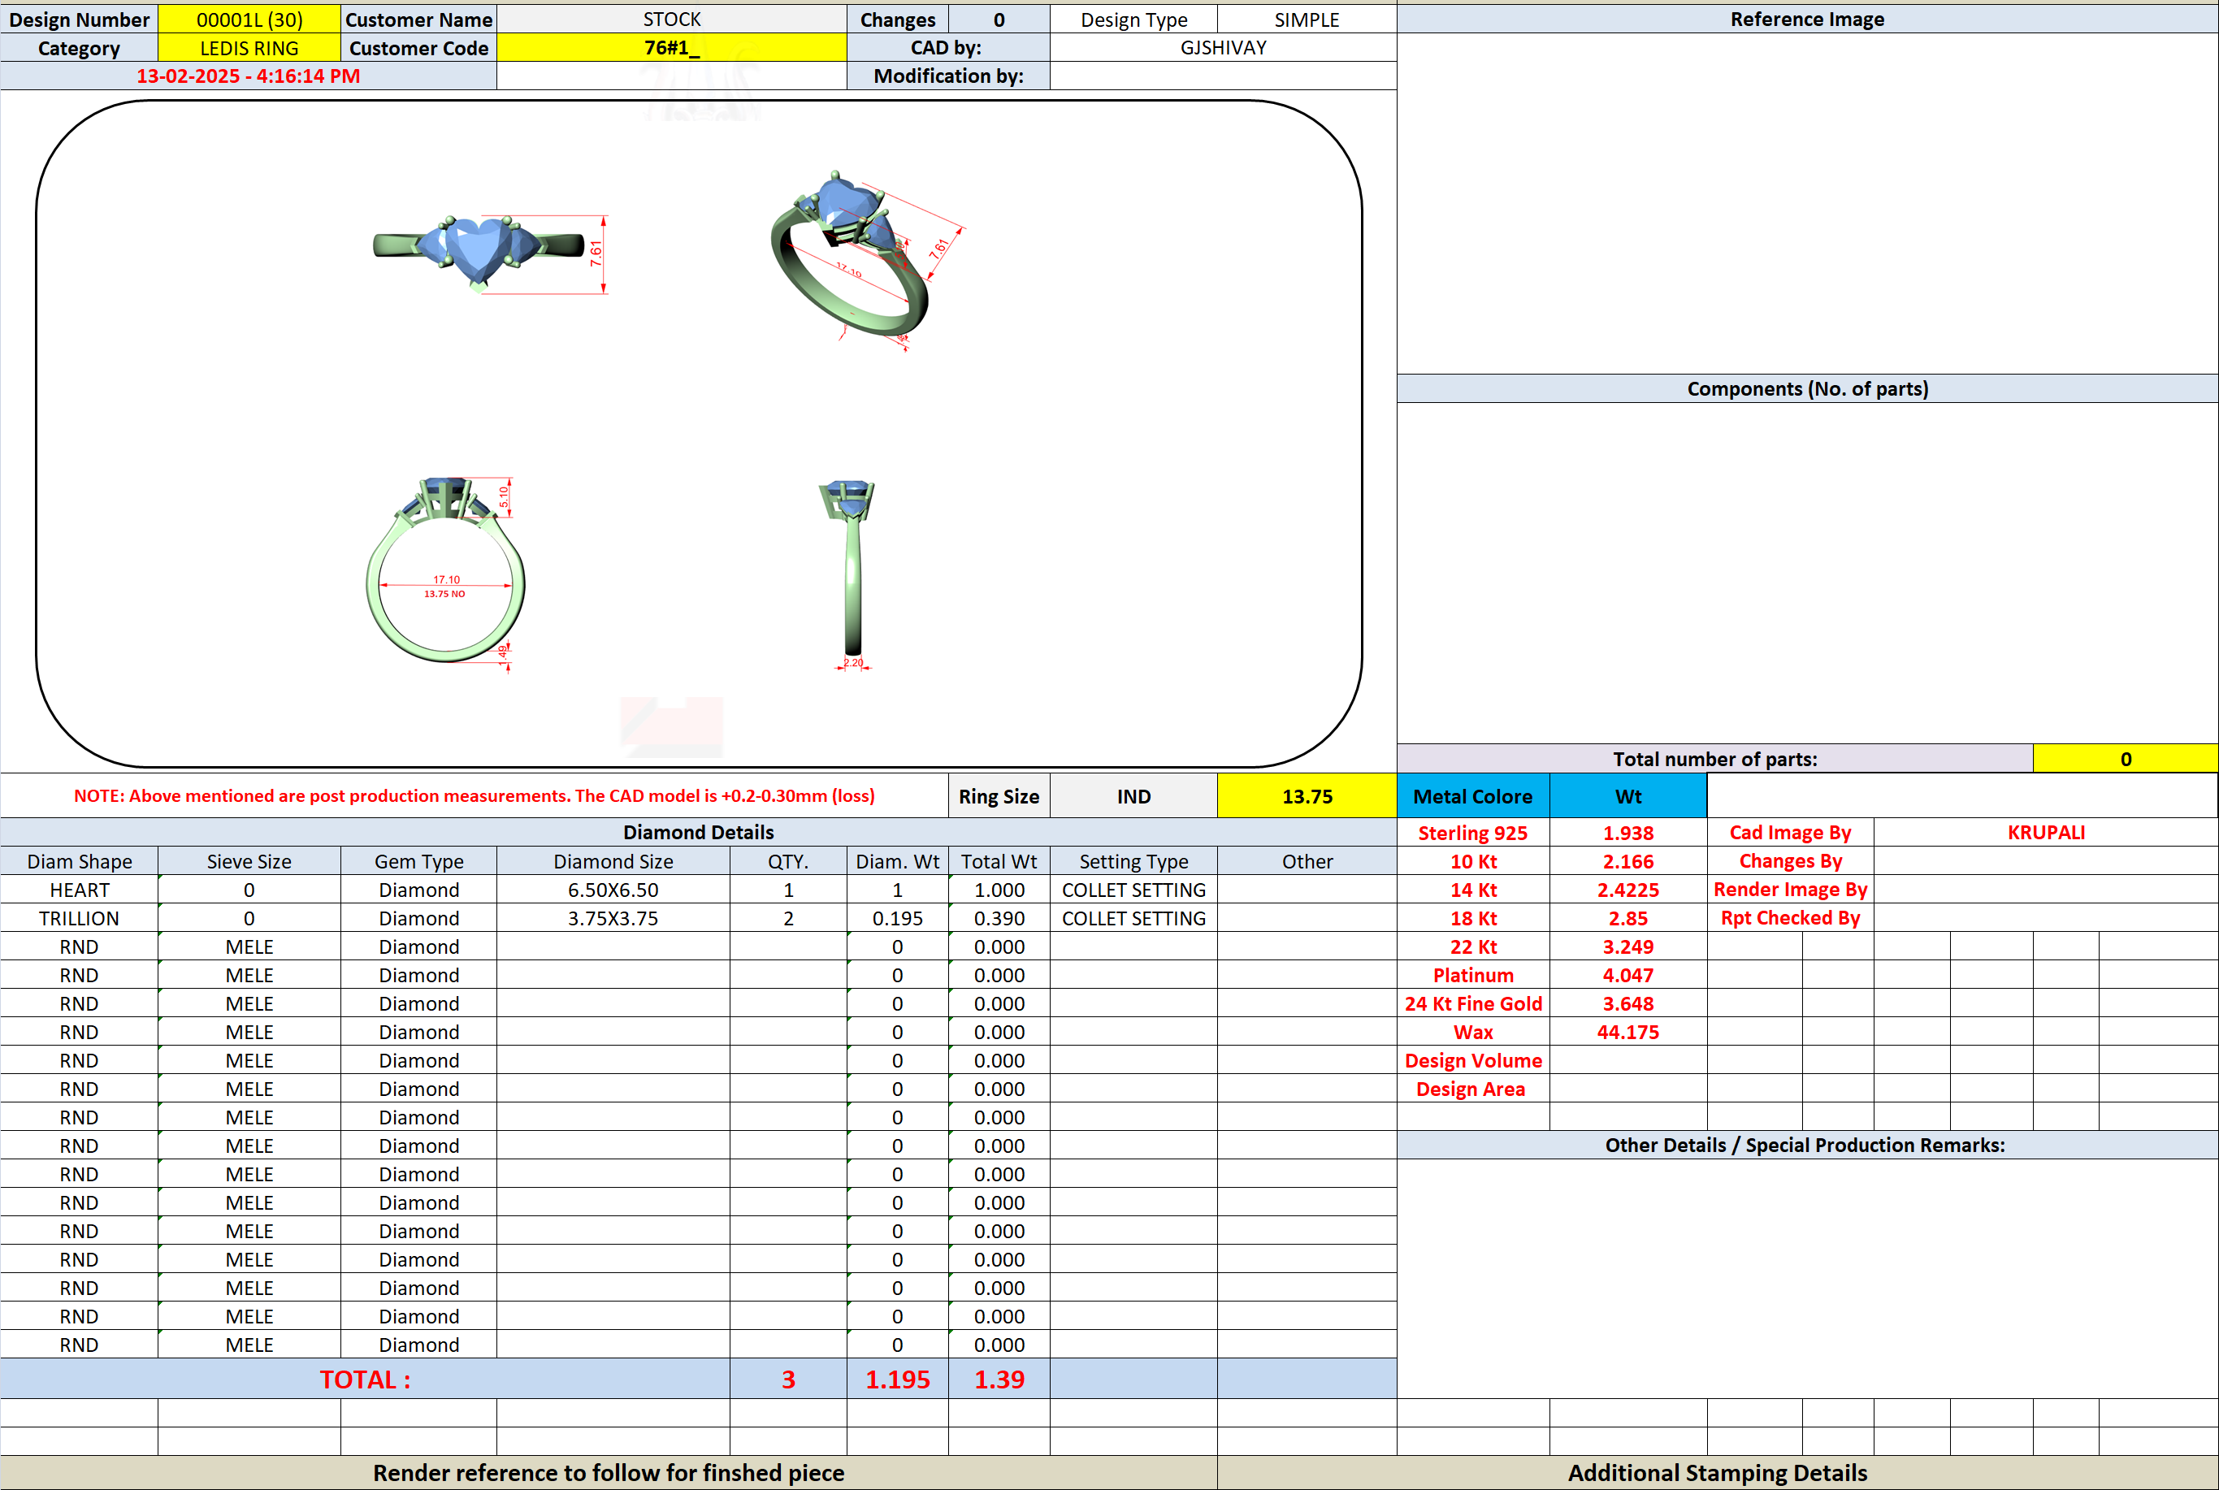Select the grand total weight 1.39
The width and height of the screenshot is (2219, 1490).
coord(999,1379)
